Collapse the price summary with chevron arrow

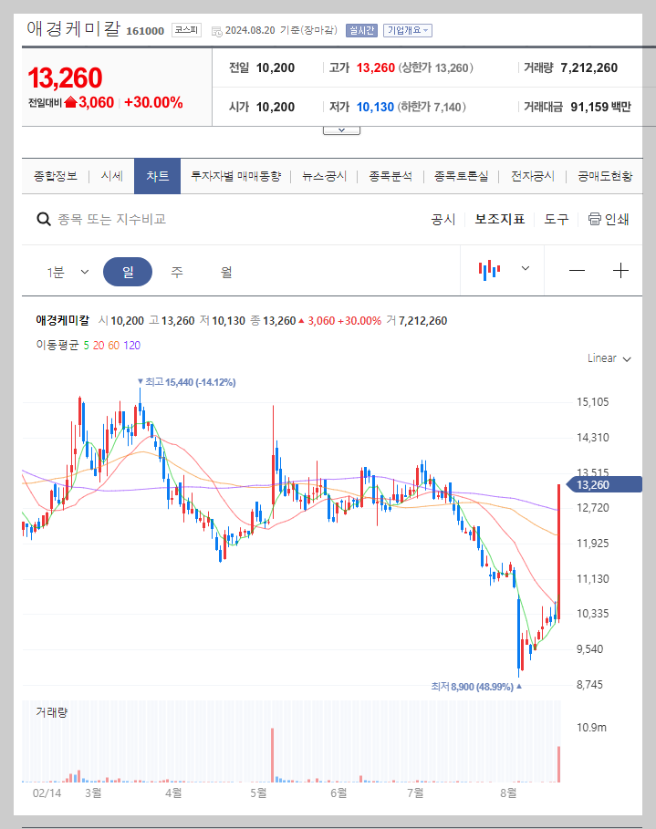click(x=340, y=129)
